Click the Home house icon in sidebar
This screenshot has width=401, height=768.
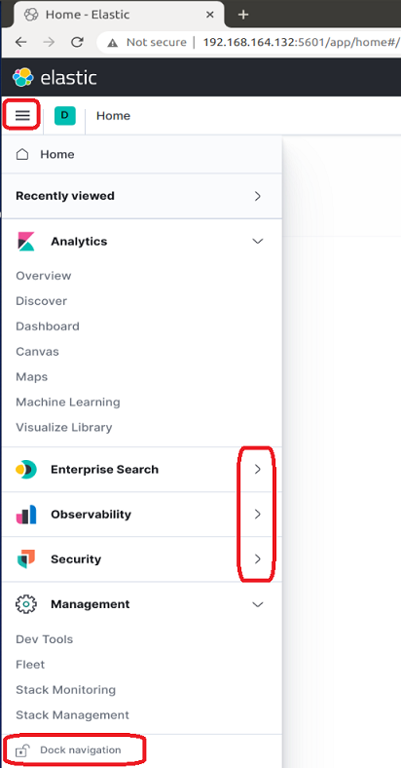(22, 154)
